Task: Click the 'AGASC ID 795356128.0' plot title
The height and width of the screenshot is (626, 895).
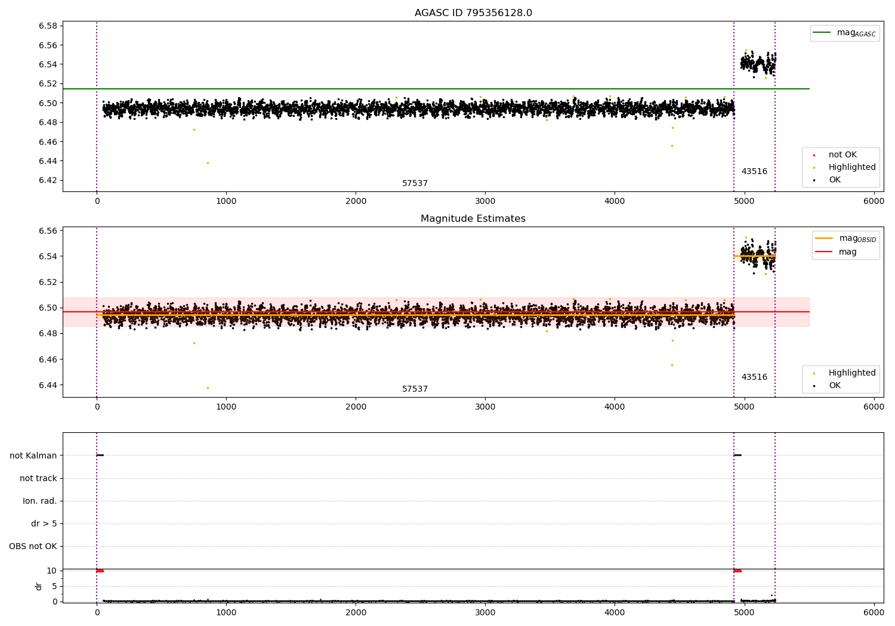Action: coord(473,13)
